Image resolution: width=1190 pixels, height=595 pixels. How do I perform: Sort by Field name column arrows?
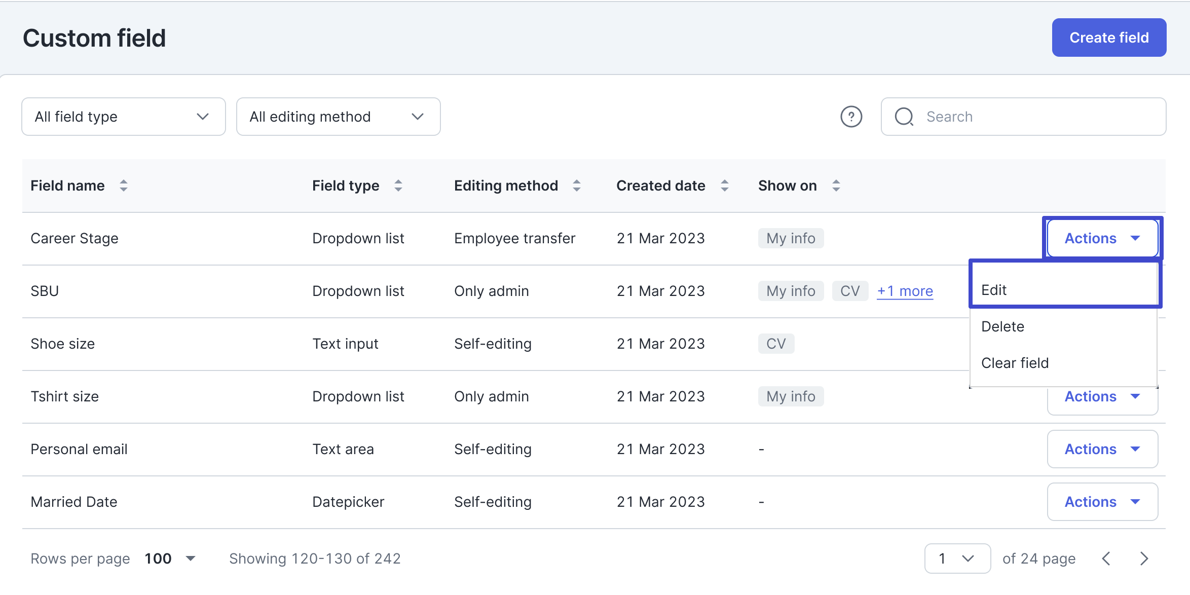click(x=123, y=185)
